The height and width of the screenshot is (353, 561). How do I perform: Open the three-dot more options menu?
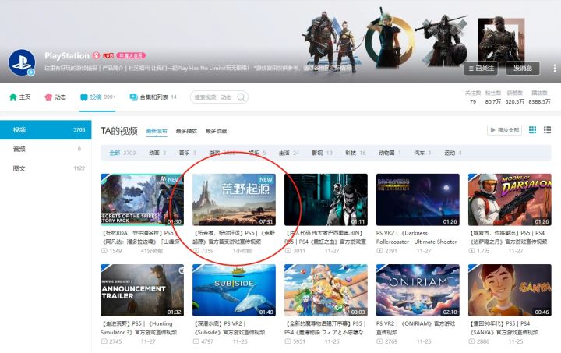(x=555, y=68)
